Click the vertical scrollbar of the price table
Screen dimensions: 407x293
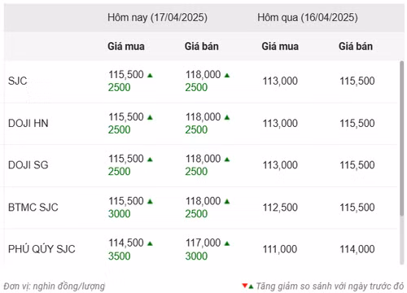pos(402,138)
